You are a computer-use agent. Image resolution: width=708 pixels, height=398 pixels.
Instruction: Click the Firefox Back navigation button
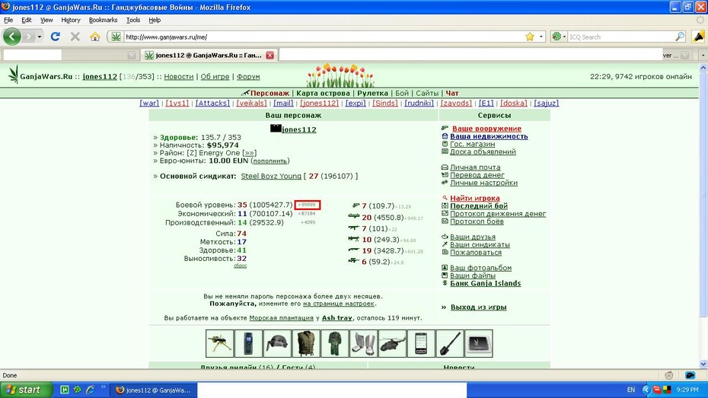coord(11,37)
